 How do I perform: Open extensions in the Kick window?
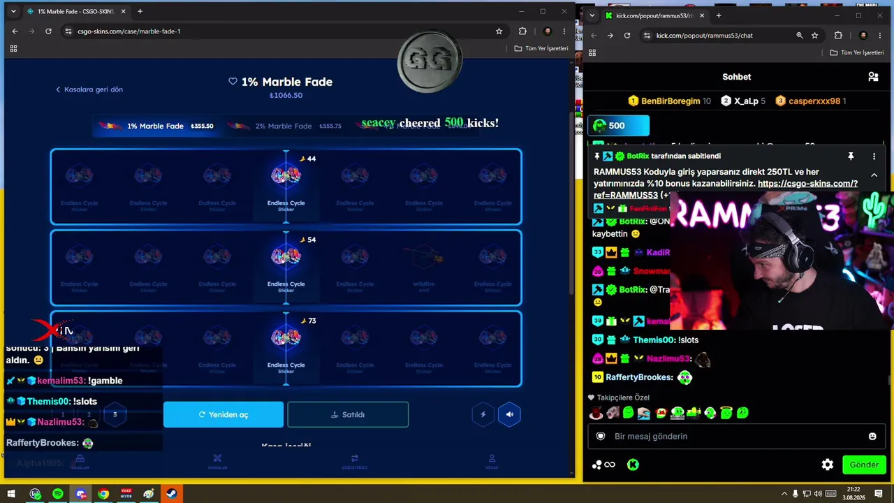point(838,35)
